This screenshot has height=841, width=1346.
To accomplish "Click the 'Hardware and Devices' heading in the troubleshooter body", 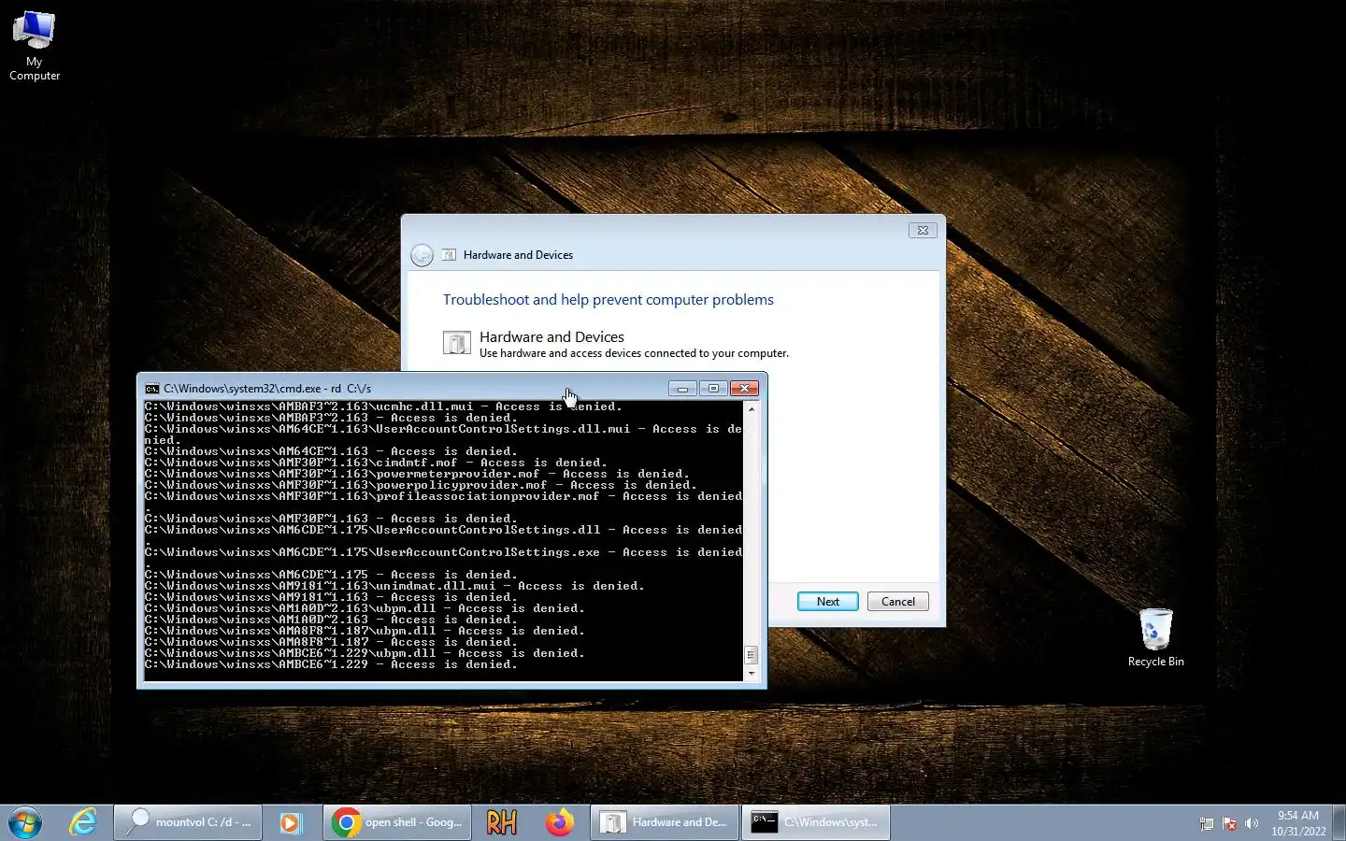I will (551, 336).
